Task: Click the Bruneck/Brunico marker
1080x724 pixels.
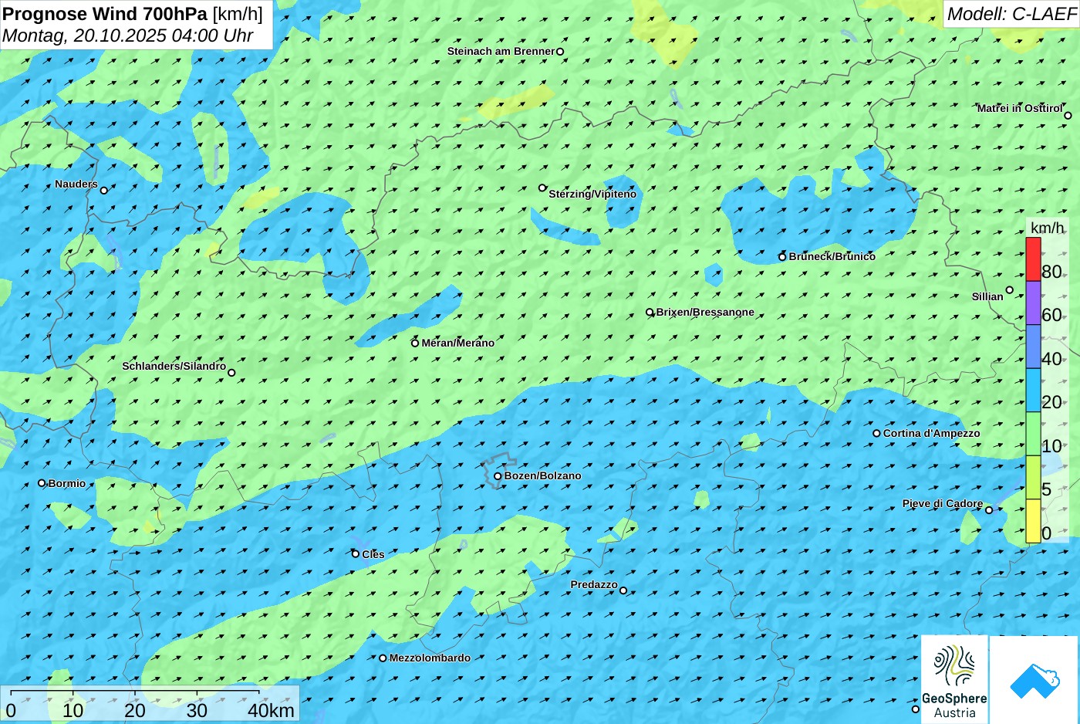Action: (782, 257)
